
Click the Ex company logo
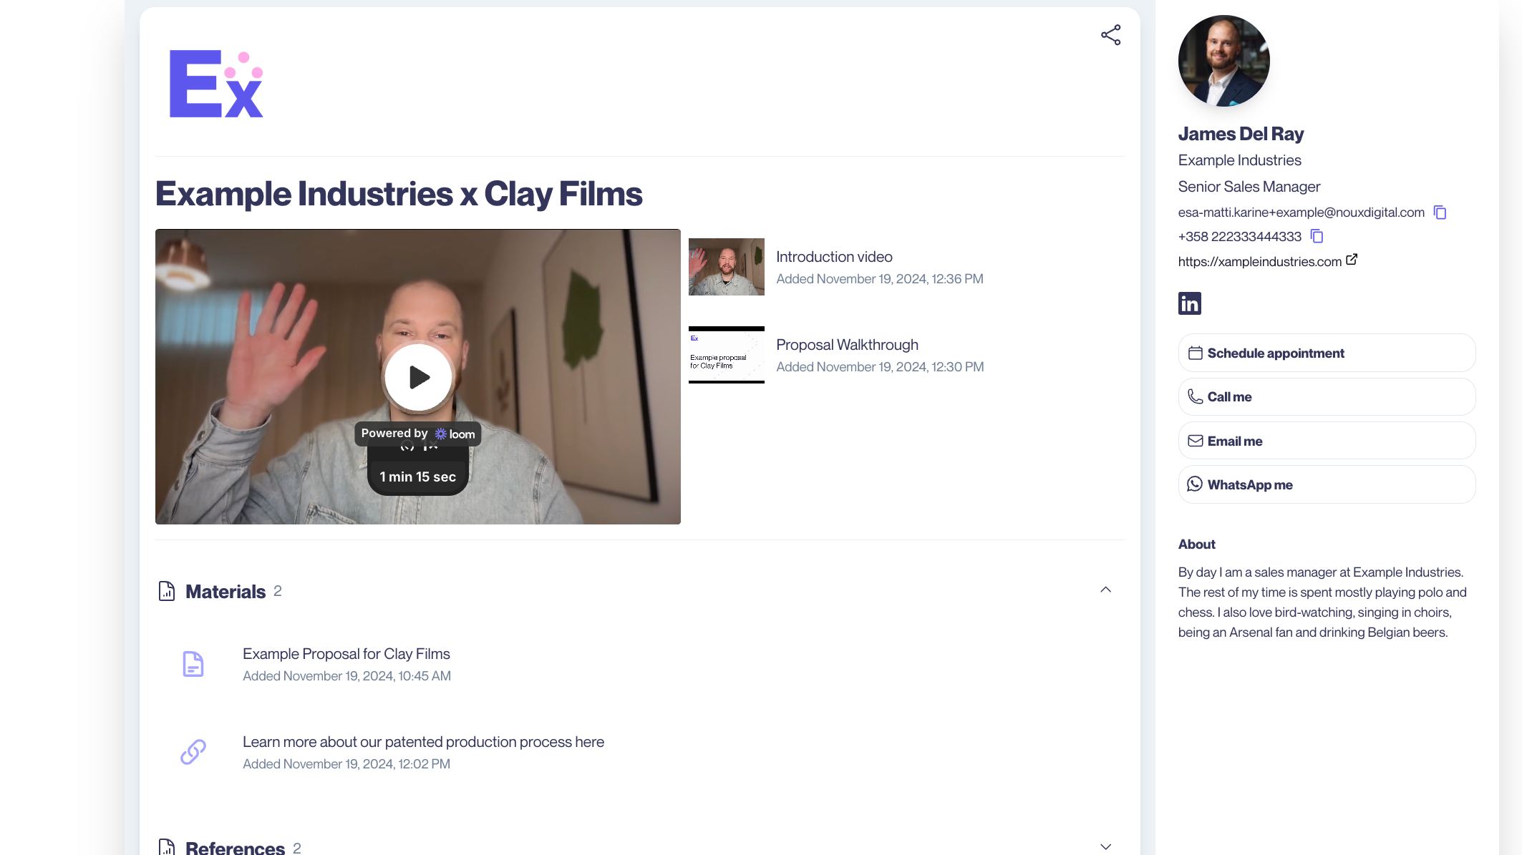coord(216,84)
